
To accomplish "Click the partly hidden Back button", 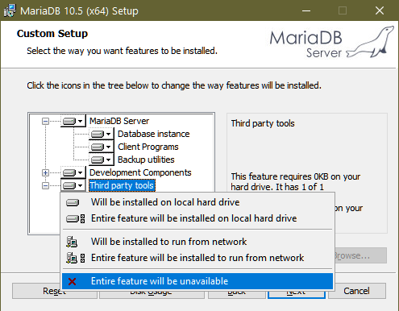I will click(x=237, y=294).
